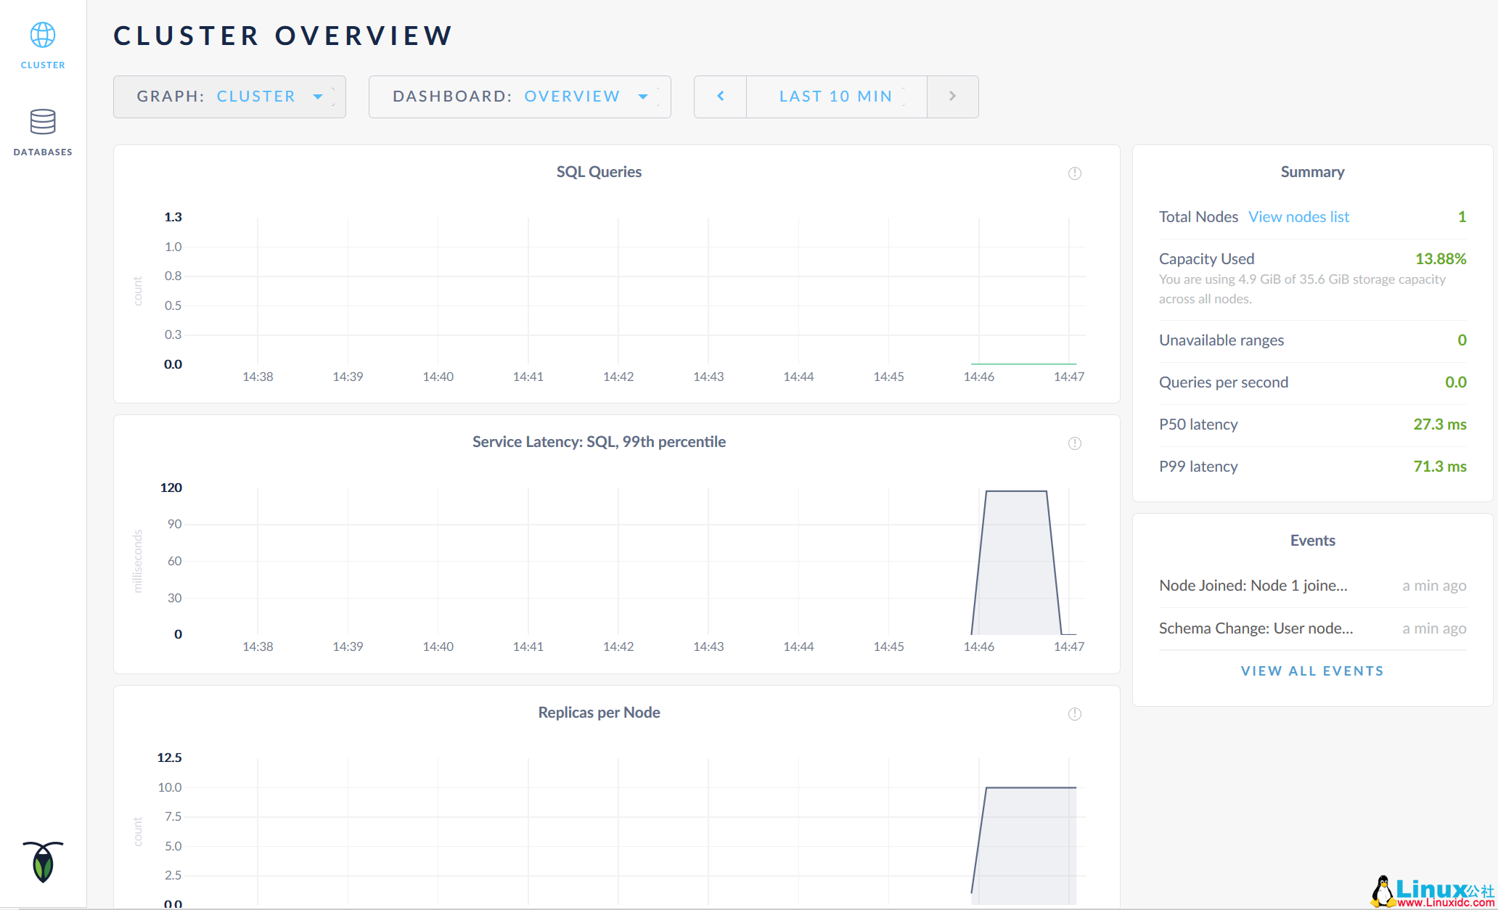The image size is (1498, 910).
Task: Click the Cluster label in sidebar
Action: pos(43,65)
